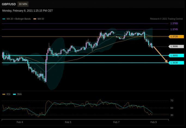Select the MA 50 legend label

(x=41, y=19)
